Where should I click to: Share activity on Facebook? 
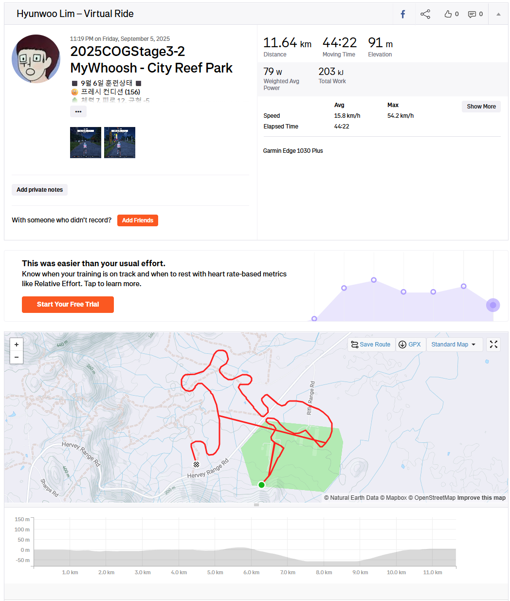click(403, 14)
